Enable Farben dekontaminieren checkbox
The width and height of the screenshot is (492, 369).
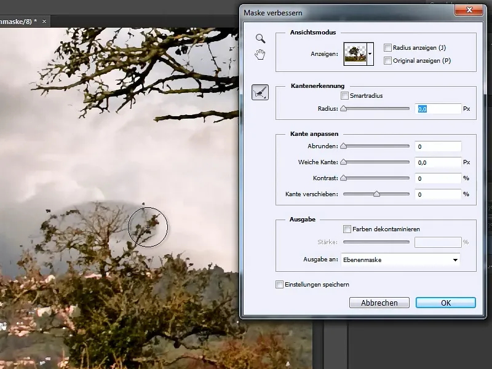click(347, 229)
